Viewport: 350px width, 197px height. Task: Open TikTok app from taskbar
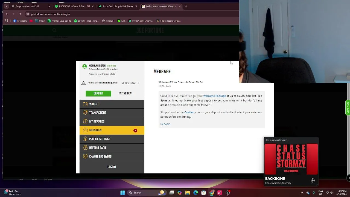pyautogui.click(x=220, y=193)
